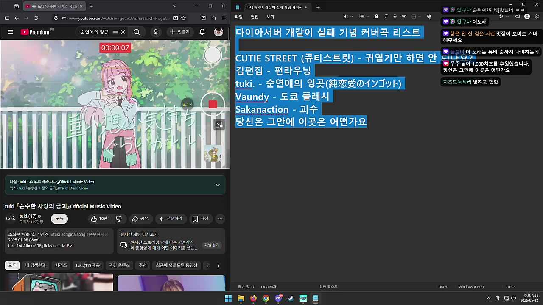
Task: Clear the YouTube search box text
Action: pyautogui.click(x=123, y=32)
